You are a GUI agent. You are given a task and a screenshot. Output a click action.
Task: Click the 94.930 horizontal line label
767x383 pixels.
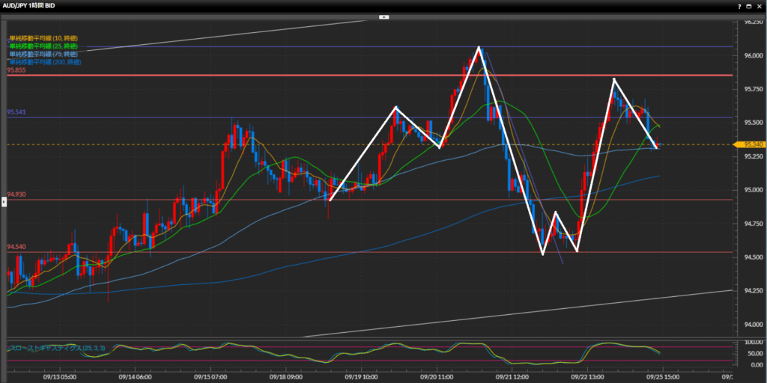(x=16, y=194)
